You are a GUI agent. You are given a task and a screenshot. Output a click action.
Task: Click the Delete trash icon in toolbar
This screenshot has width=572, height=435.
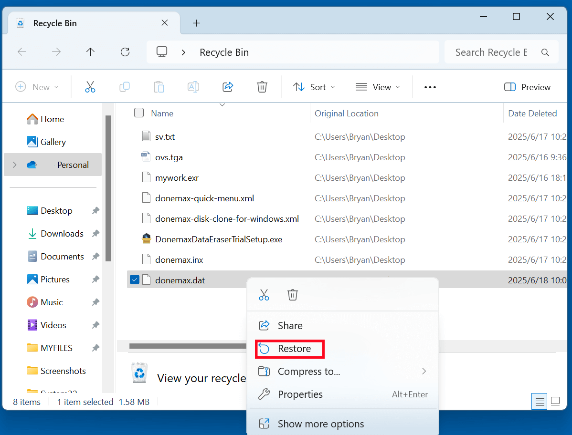262,87
